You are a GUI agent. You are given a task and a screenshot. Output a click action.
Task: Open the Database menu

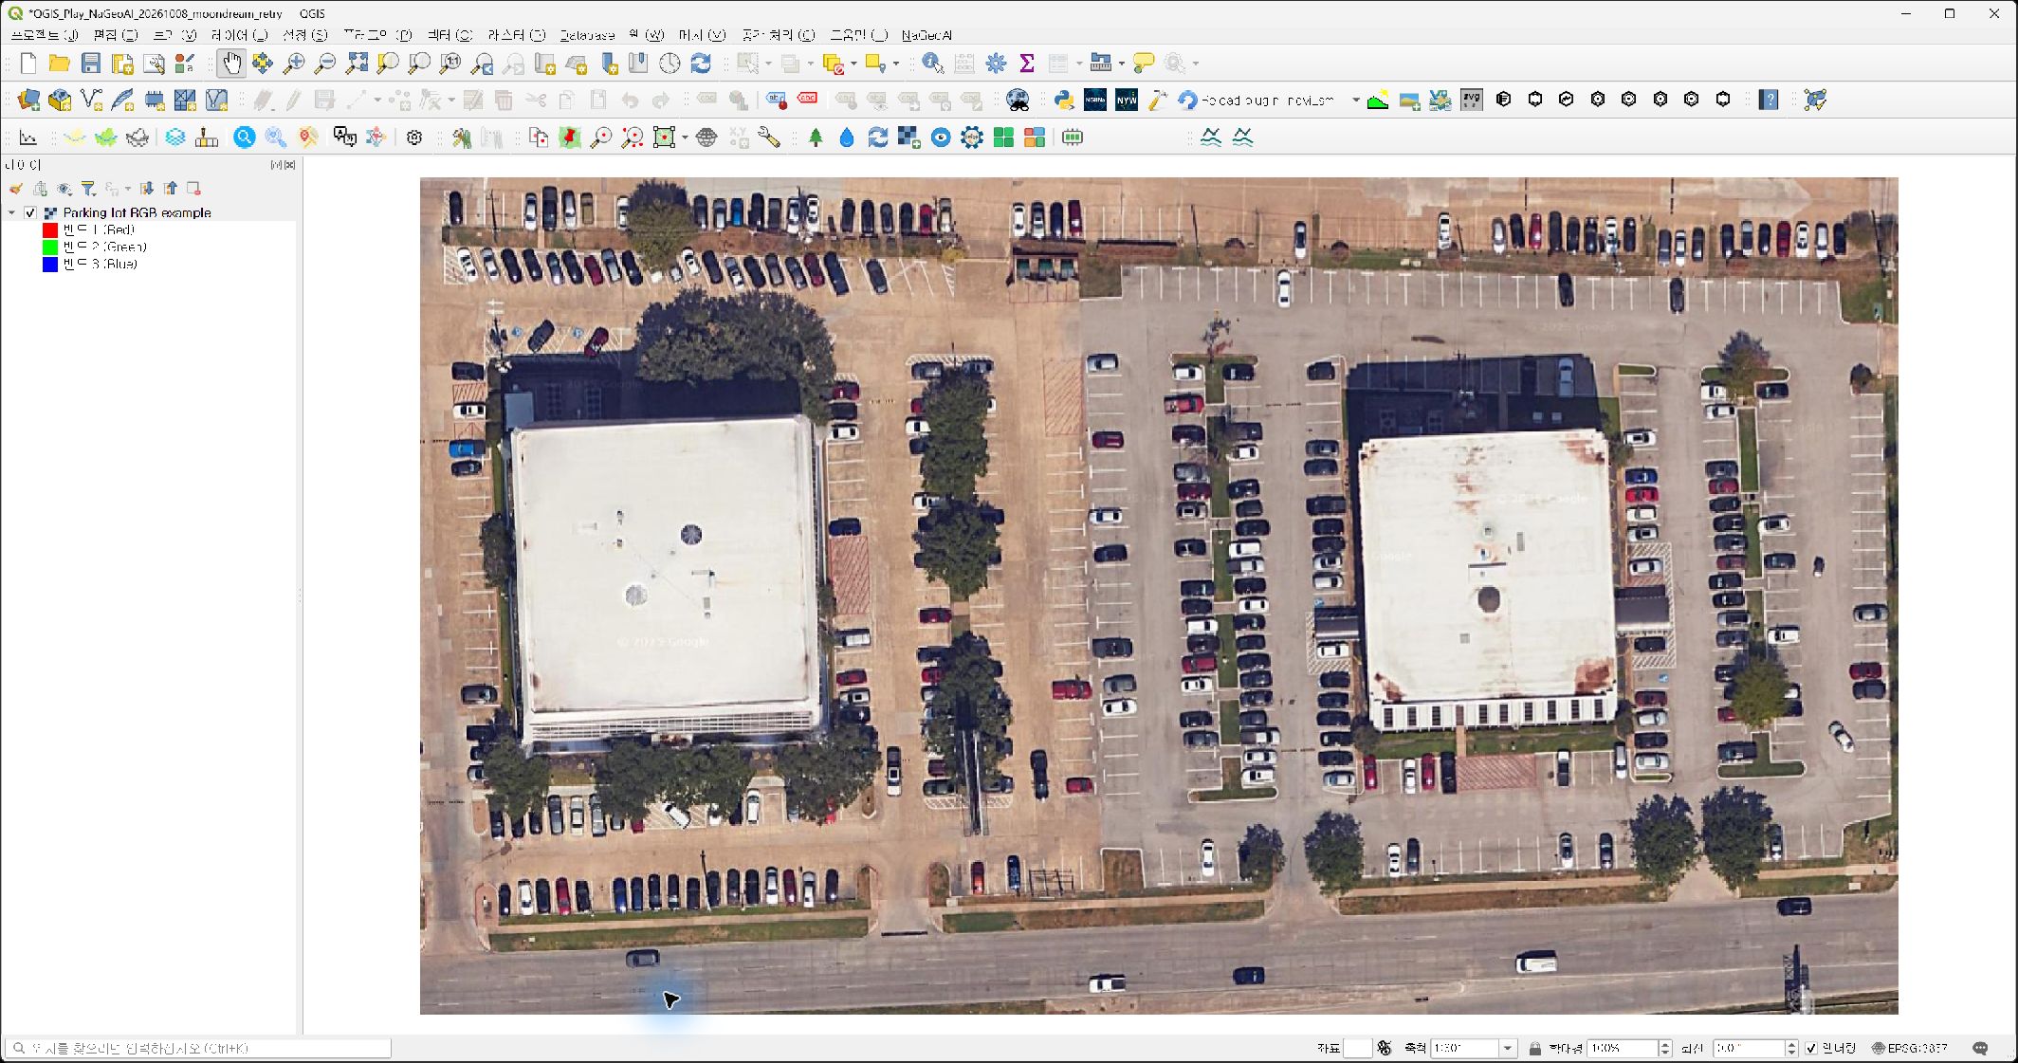click(x=587, y=35)
